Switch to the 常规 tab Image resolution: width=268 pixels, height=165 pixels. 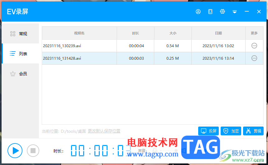point(21,33)
